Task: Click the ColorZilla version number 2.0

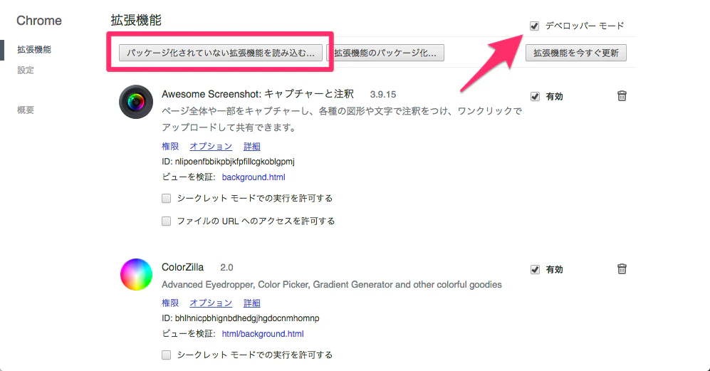Action: coord(226,268)
